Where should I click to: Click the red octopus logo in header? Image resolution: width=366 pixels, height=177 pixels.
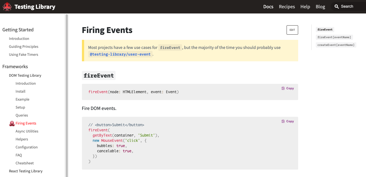7,7
